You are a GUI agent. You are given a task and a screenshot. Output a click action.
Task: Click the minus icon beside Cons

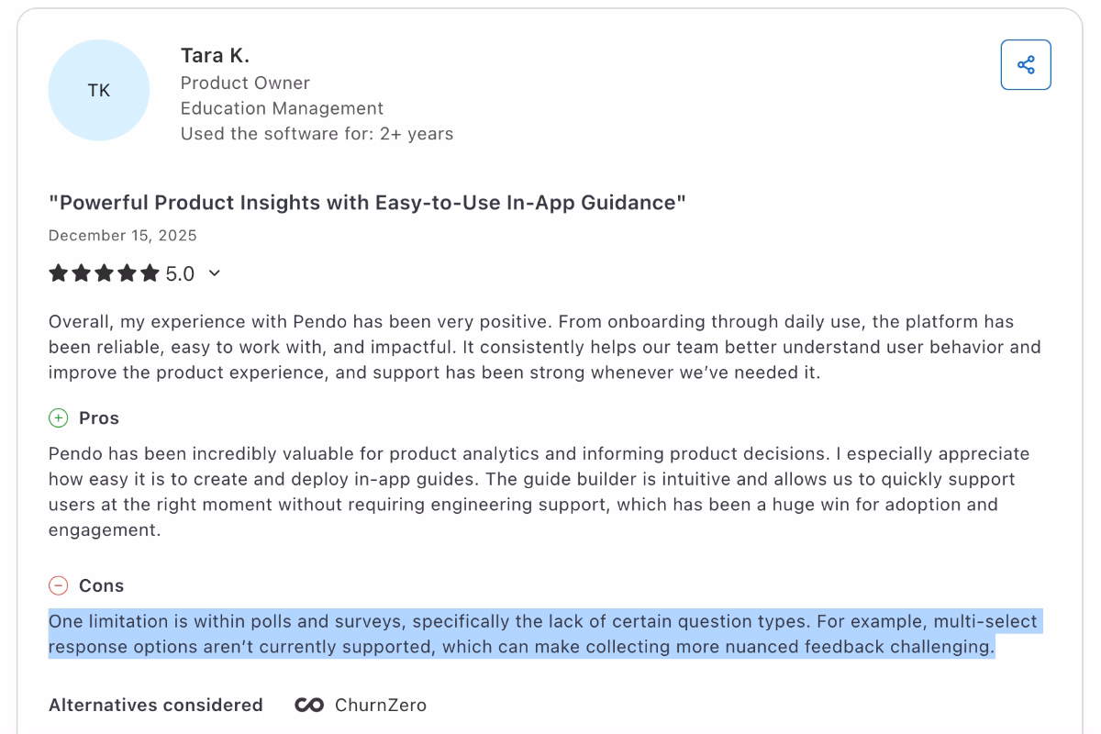click(59, 585)
